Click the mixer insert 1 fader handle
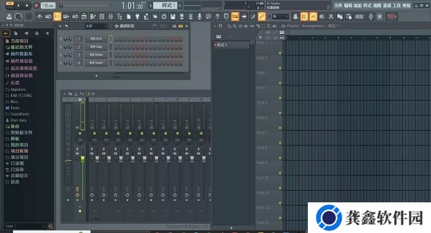The image size is (431, 233). pyautogui.click(x=97, y=159)
